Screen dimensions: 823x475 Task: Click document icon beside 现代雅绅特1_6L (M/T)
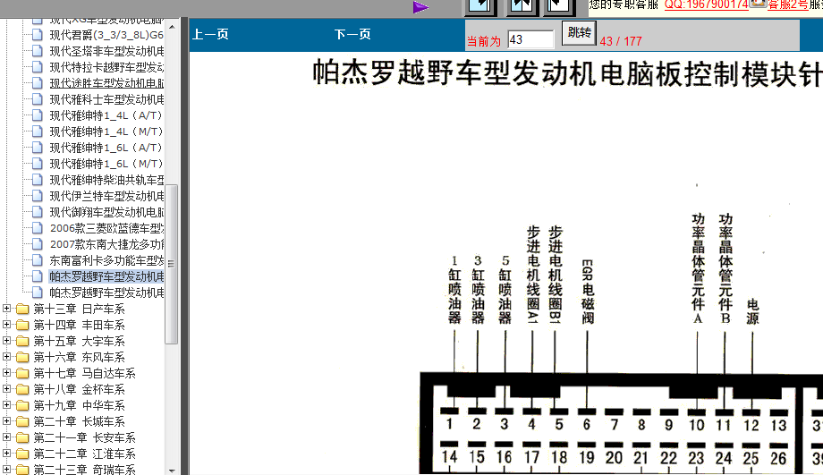pyautogui.click(x=38, y=164)
